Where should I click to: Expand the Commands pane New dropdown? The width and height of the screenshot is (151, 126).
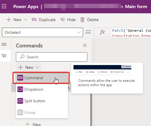29,67
